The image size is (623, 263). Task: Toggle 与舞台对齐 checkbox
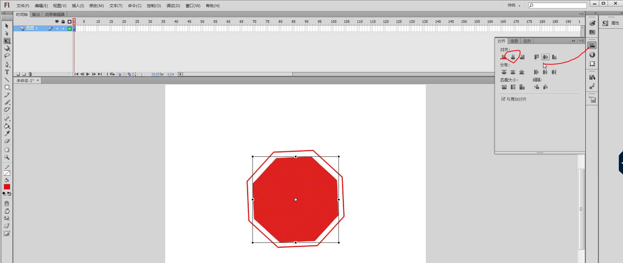pos(503,99)
